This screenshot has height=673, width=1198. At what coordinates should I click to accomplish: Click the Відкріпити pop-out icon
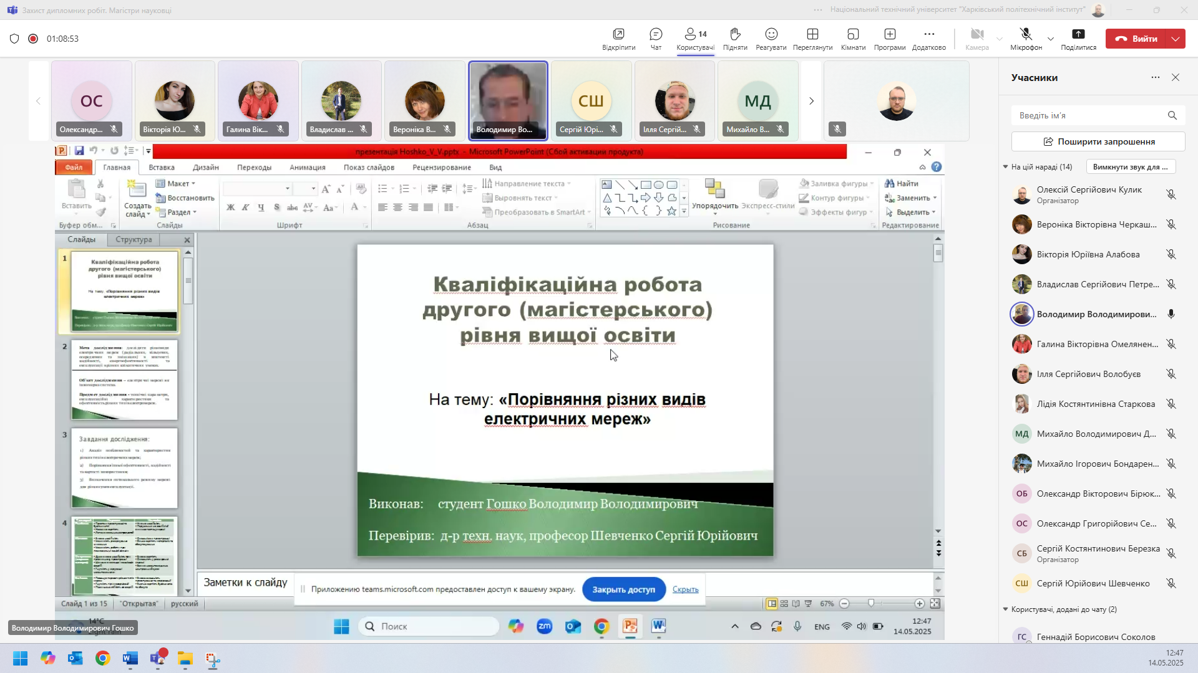pyautogui.click(x=618, y=39)
